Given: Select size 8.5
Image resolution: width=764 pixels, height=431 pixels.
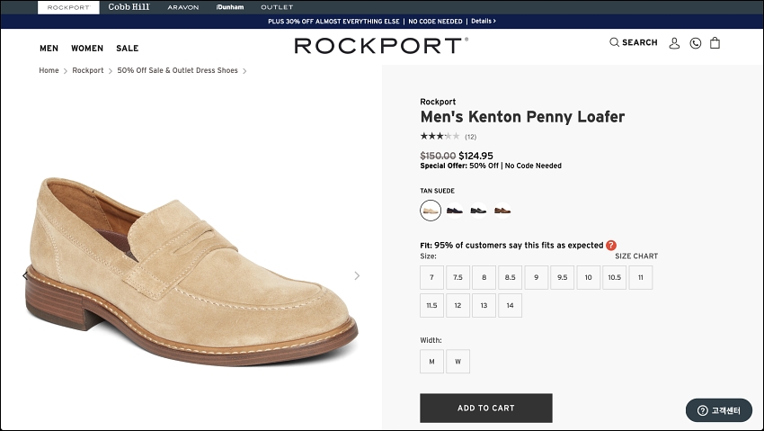Looking at the screenshot, I should pos(511,277).
